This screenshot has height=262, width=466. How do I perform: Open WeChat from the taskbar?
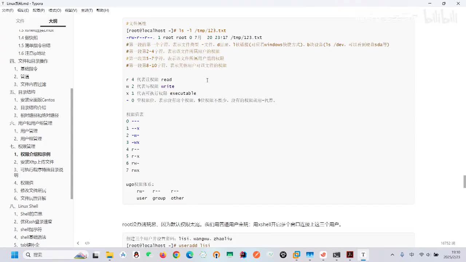pos(150,255)
